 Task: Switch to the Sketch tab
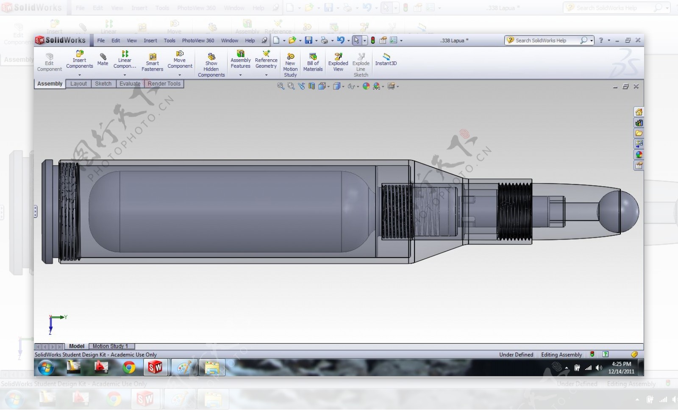(103, 84)
